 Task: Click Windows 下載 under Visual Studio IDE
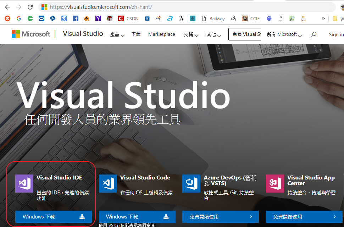tap(54, 217)
